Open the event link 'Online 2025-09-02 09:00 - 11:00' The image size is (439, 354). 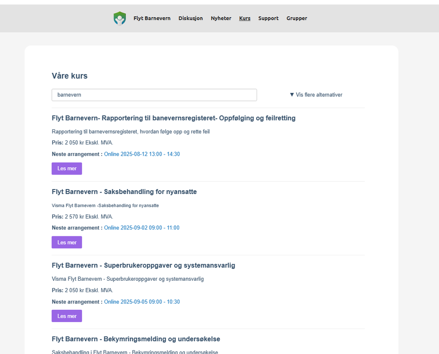click(141, 228)
